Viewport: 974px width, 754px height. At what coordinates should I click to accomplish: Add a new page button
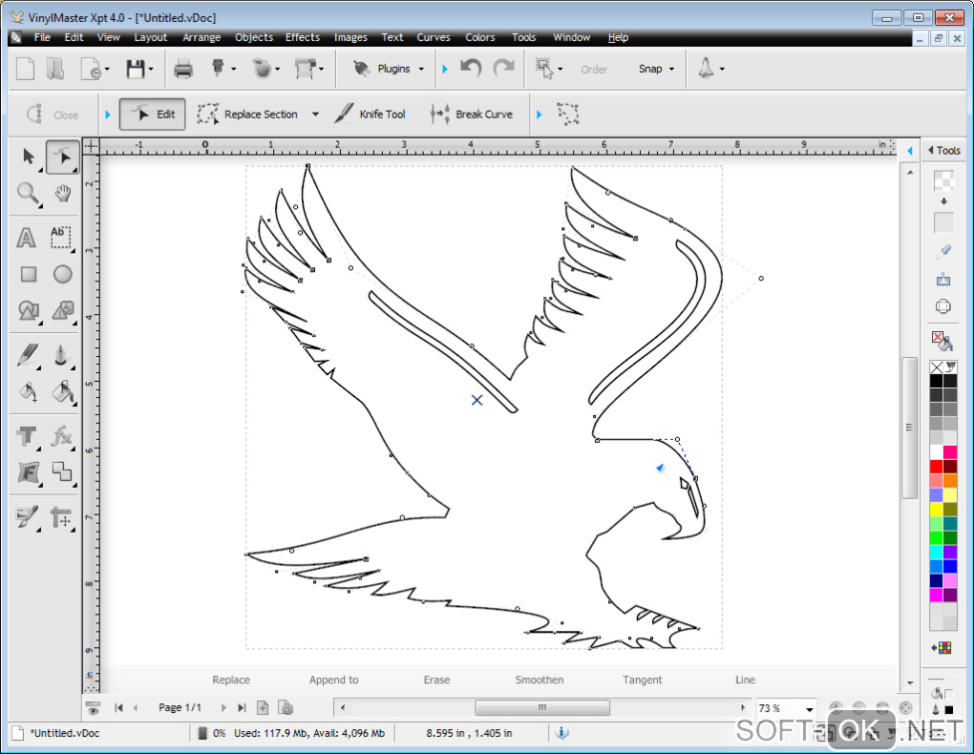click(263, 707)
